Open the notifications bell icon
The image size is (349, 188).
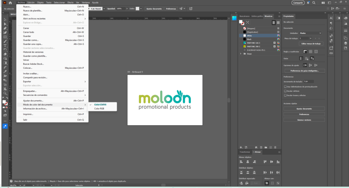tap(308, 3)
